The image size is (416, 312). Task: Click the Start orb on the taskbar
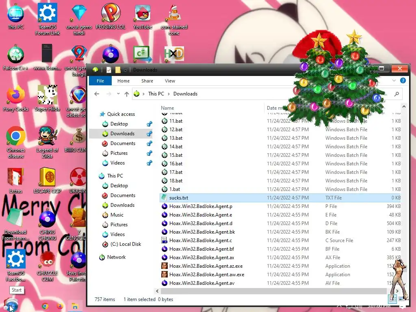pyautogui.click(x=11, y=305)
